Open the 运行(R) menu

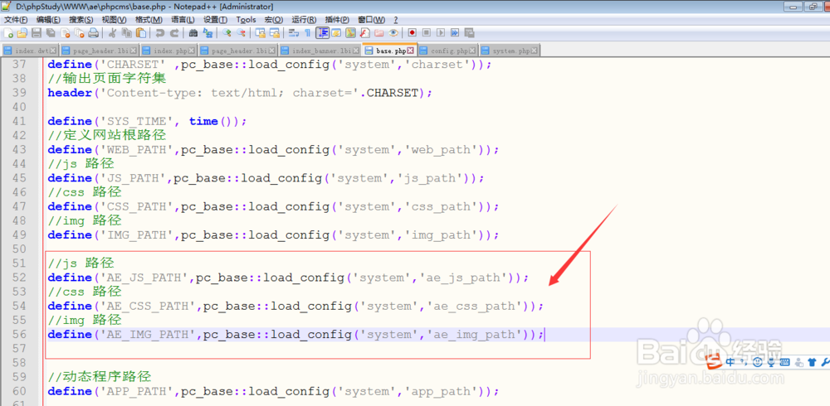click(304, 20)
